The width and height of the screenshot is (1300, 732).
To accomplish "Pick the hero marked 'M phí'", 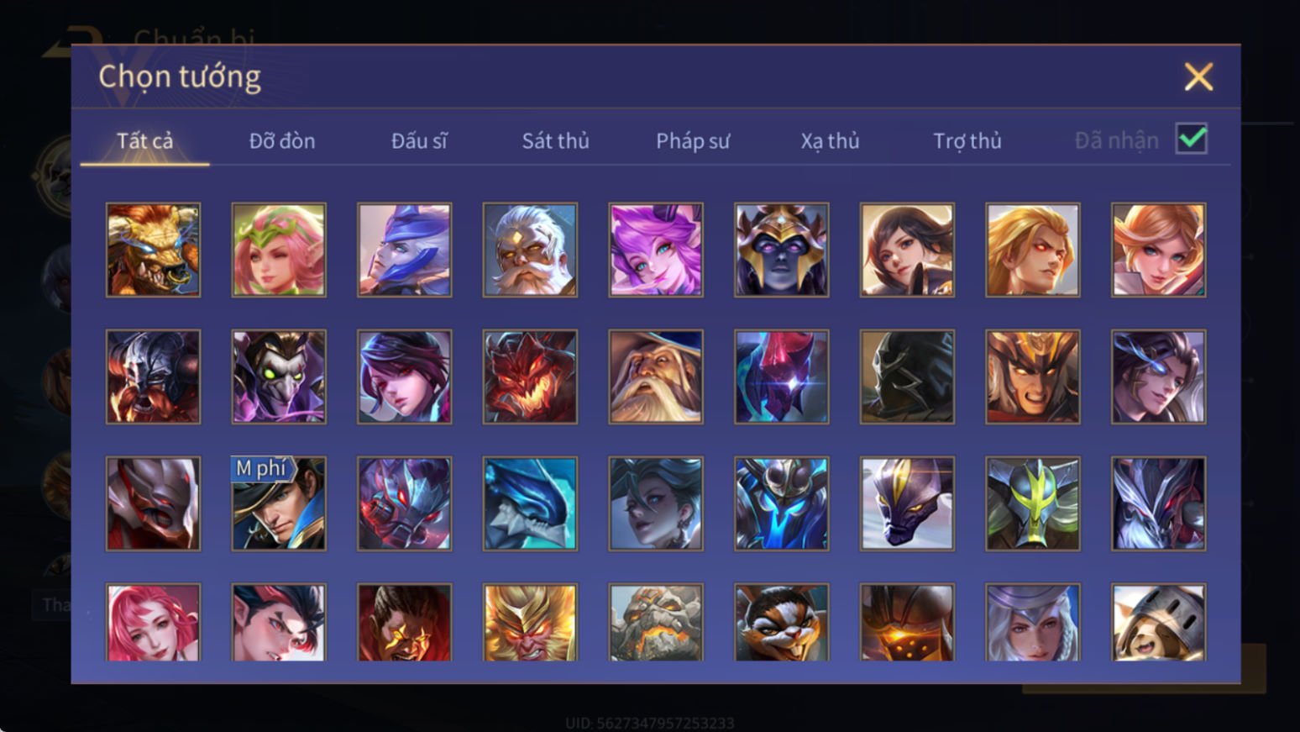I will tap(279, 503).
